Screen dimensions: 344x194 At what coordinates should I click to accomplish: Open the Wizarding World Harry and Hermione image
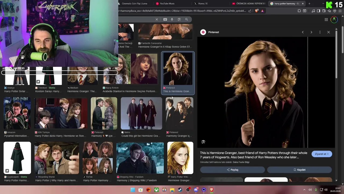click(x=57, y=158)
